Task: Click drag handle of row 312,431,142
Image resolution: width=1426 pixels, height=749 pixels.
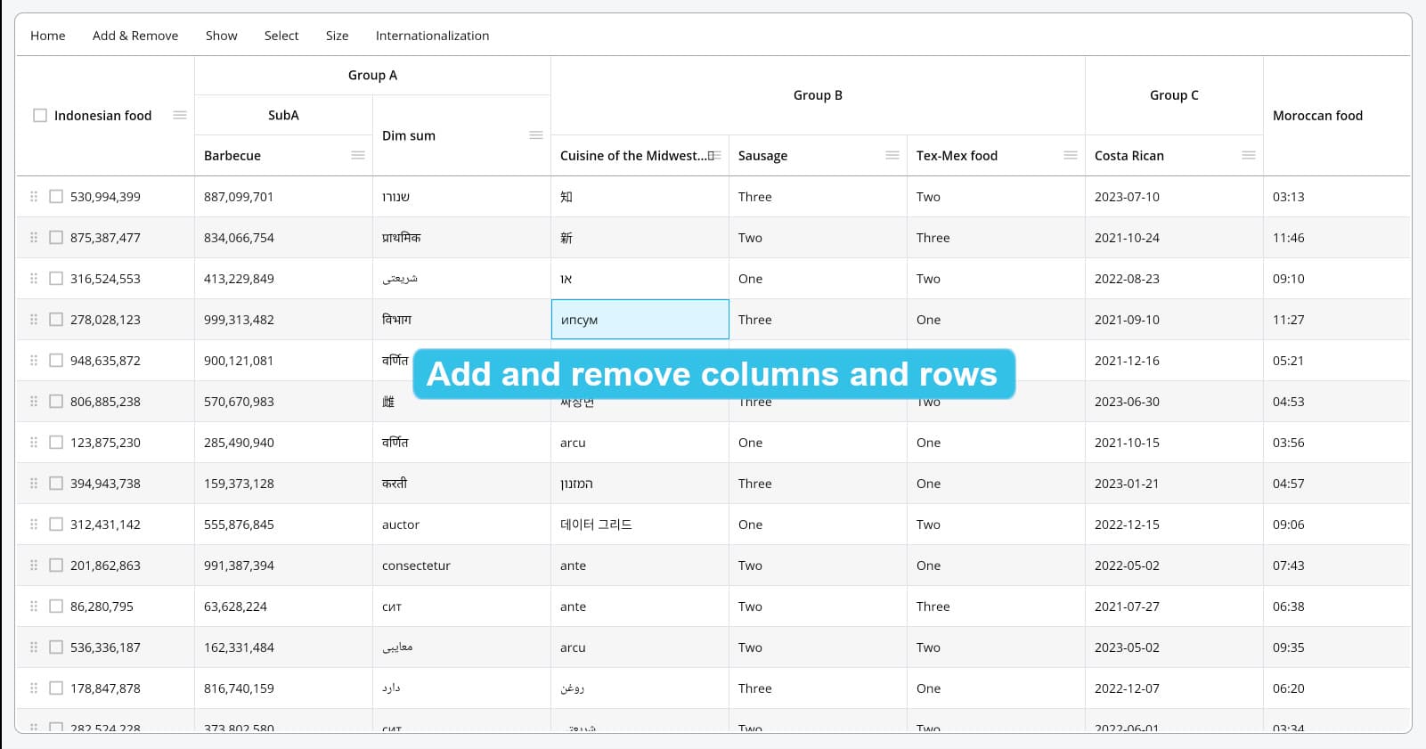Action: pyautogui.click(x=34, y=525)
